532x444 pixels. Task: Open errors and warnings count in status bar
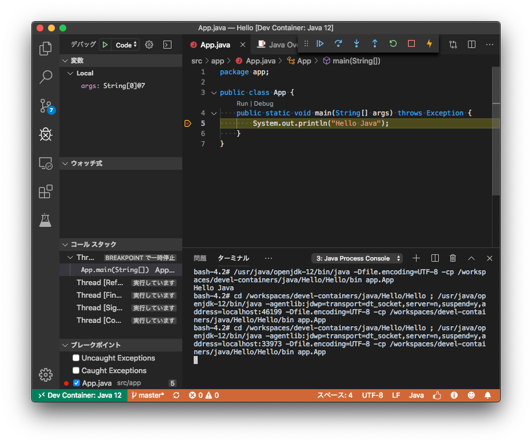click(x=204, y=395)
